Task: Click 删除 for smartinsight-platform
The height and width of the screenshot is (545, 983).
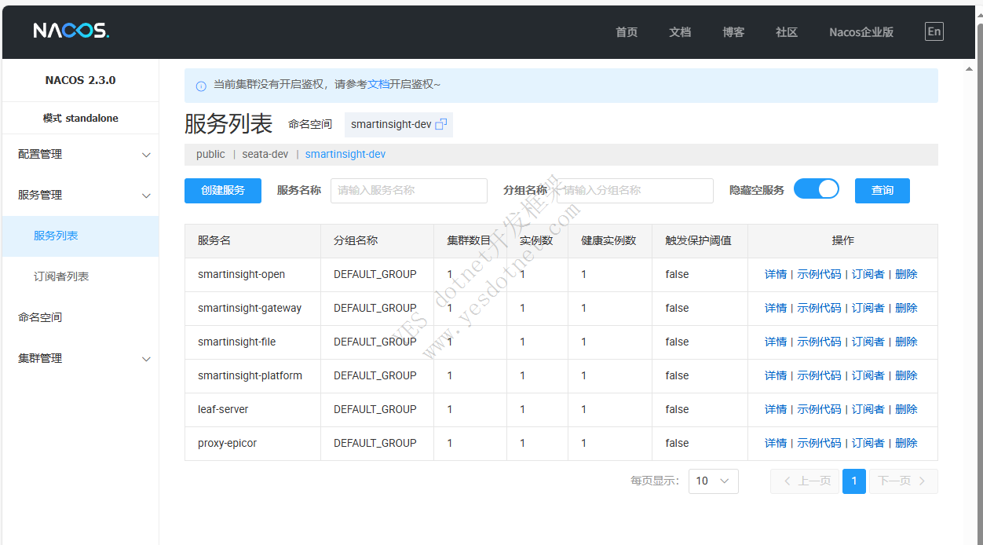Action: coord(906,376)
